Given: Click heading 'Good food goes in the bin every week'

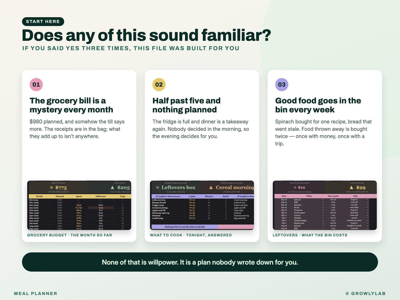Looking at the screenshot, I should pyautogui.click(x=318, y=105).
